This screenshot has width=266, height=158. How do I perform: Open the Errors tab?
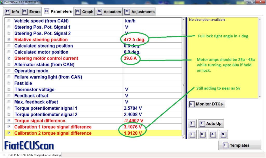(31, 12)
